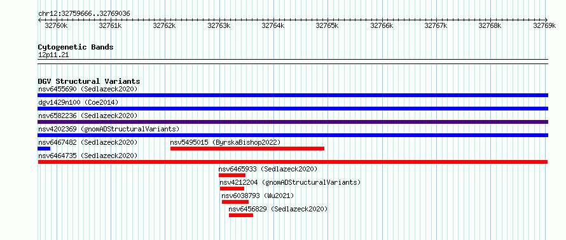
Task: Open nsv6582236 (Sedlazeck2020) variant label
Action: tap(88, 116)
